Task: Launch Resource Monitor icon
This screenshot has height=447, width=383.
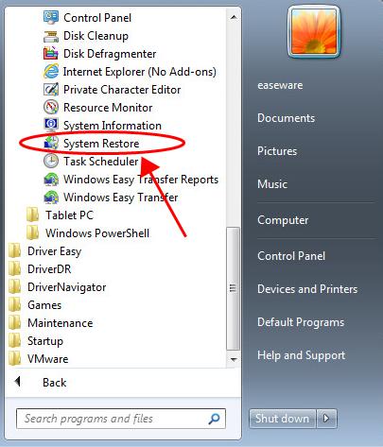Action: coord(51,108)
